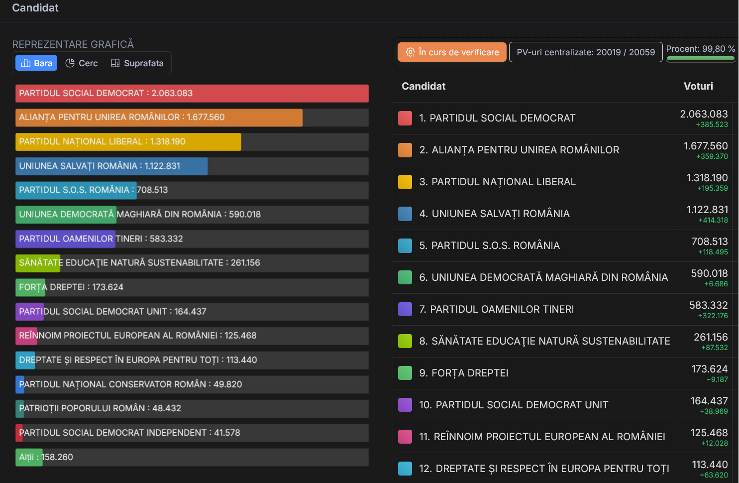Click the Partidul Social Democrat red bar
The image size is (739, 483).
[x=192, y=93]
